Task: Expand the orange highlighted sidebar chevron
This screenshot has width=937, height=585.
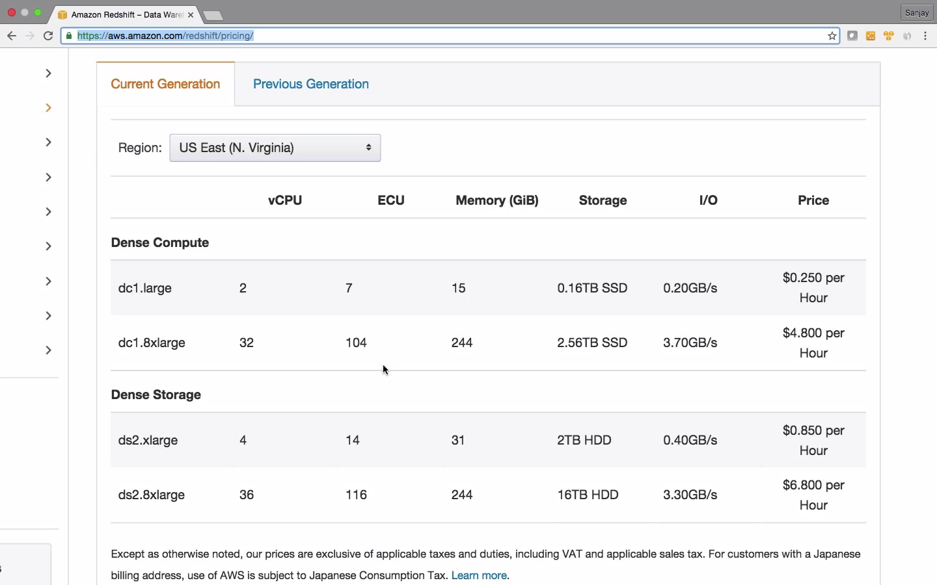Action: point(49,108)
